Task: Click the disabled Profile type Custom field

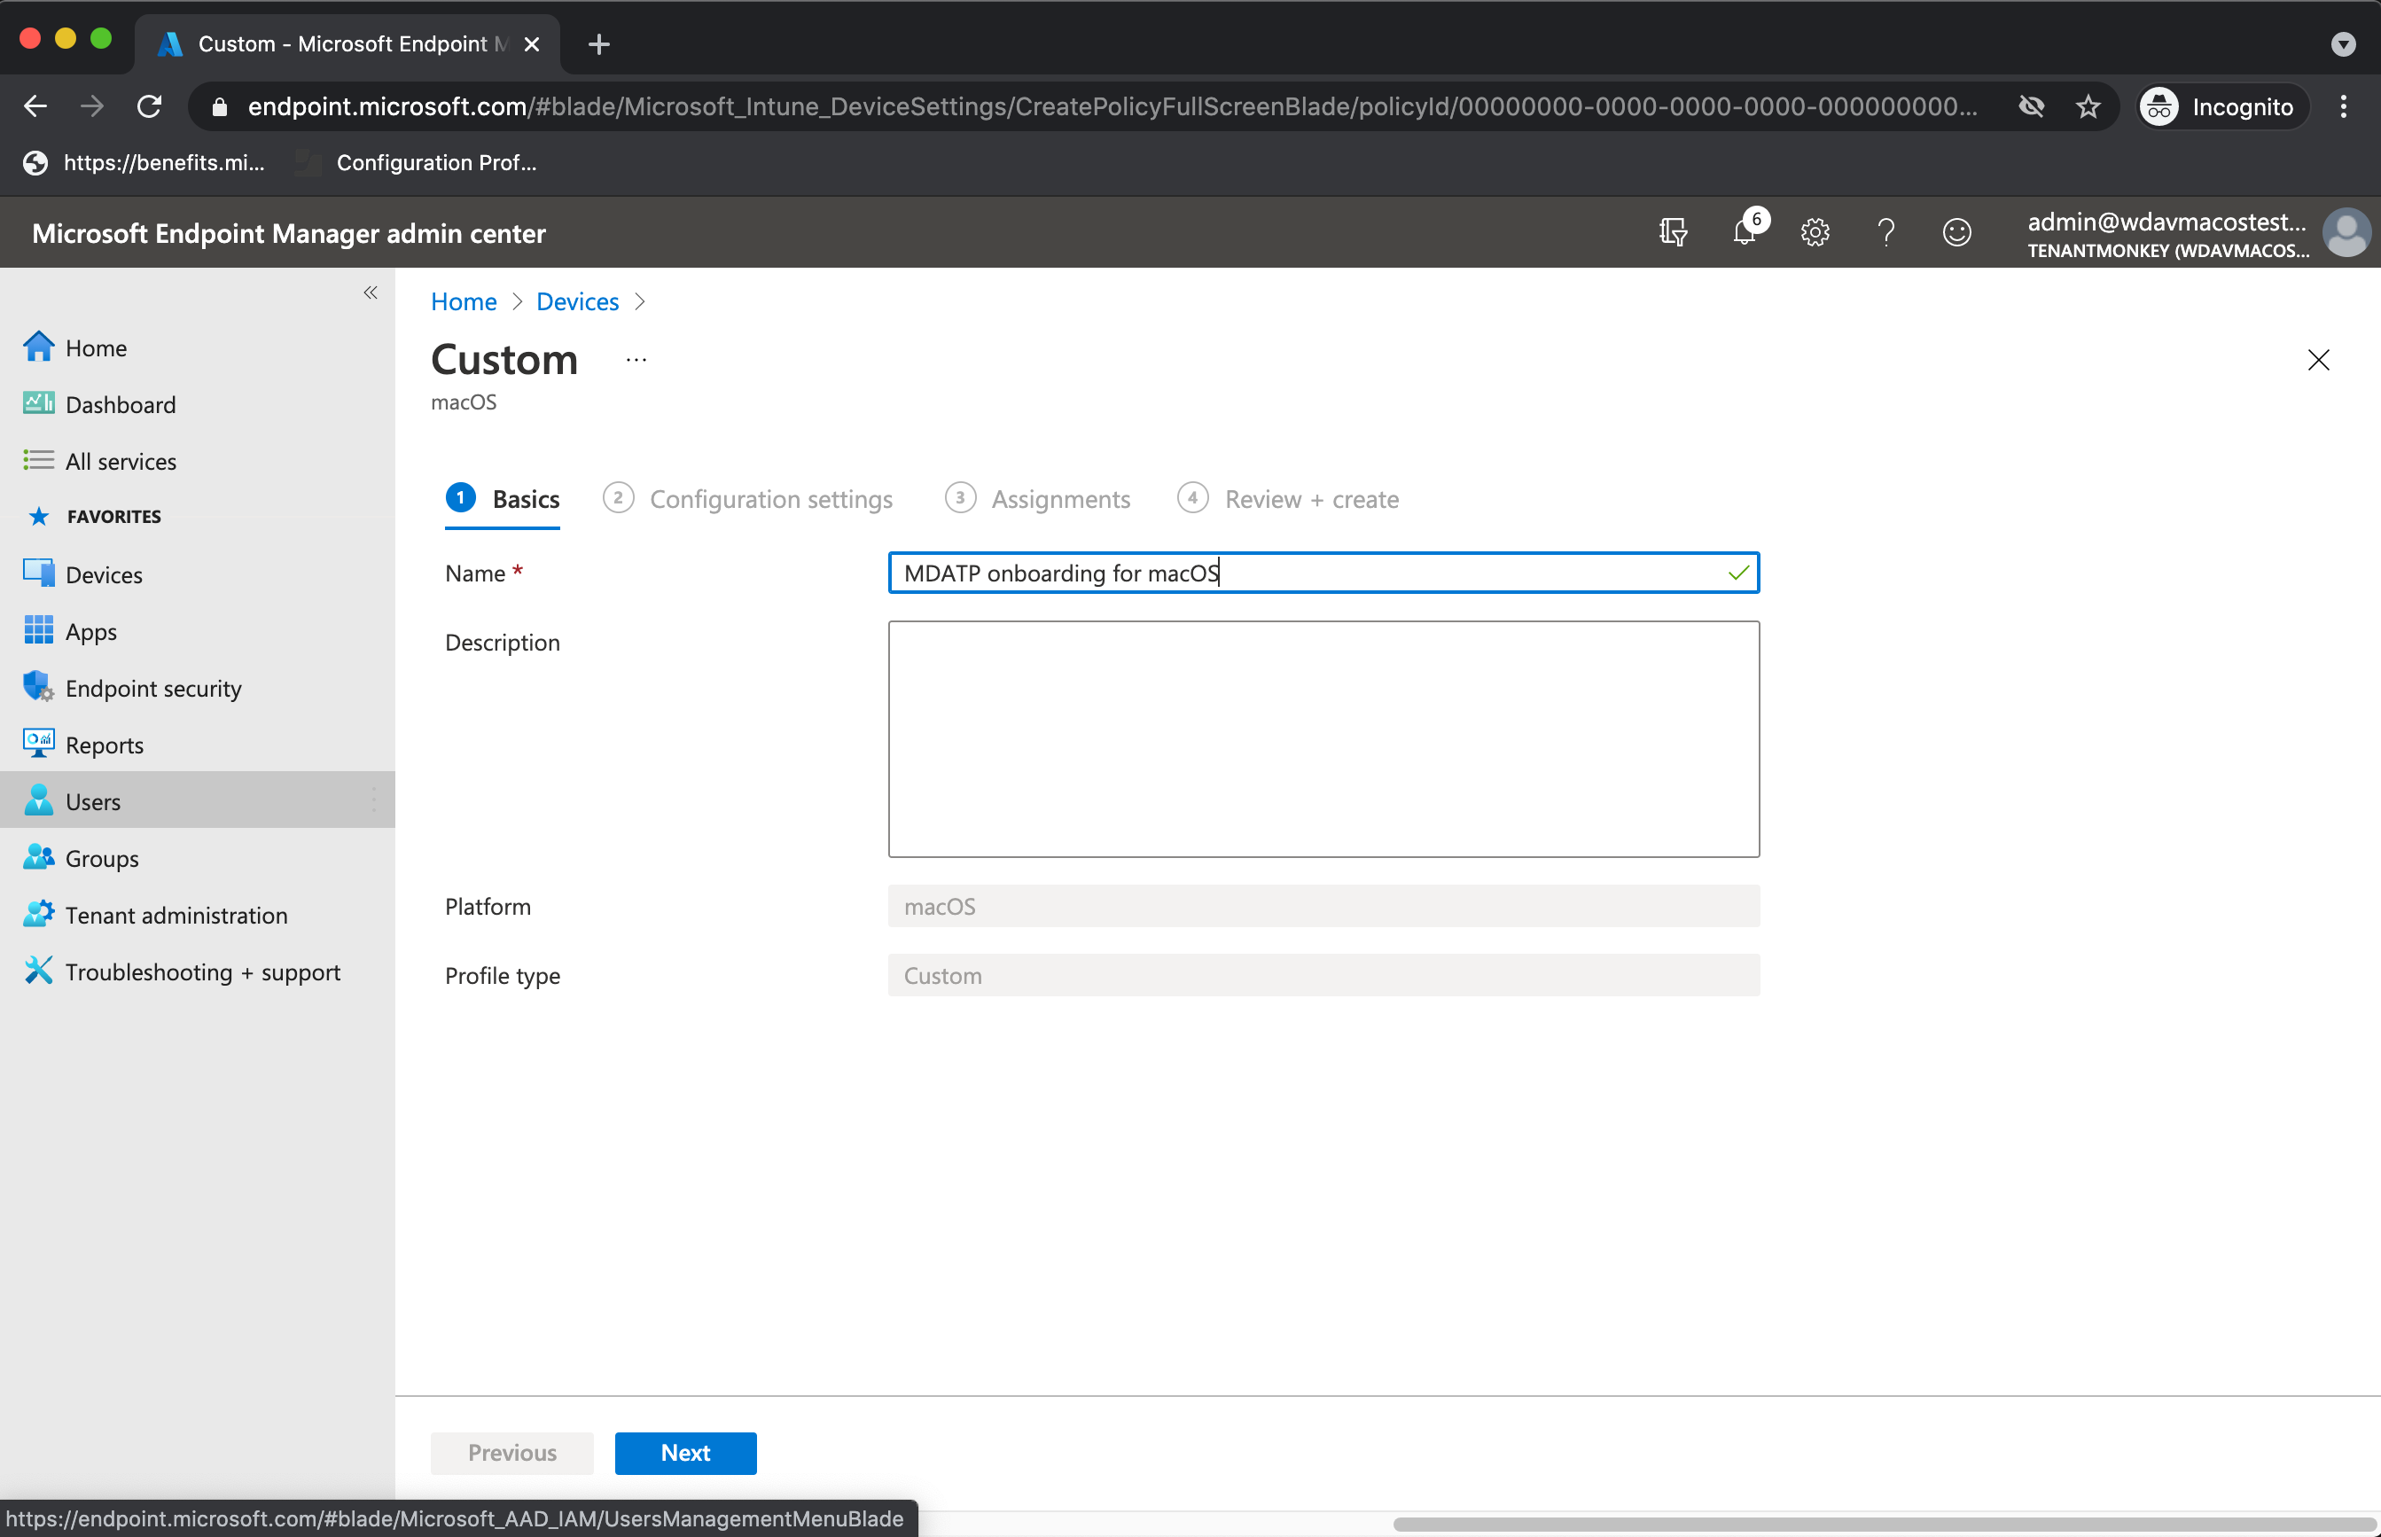Action: [1323, 975]
